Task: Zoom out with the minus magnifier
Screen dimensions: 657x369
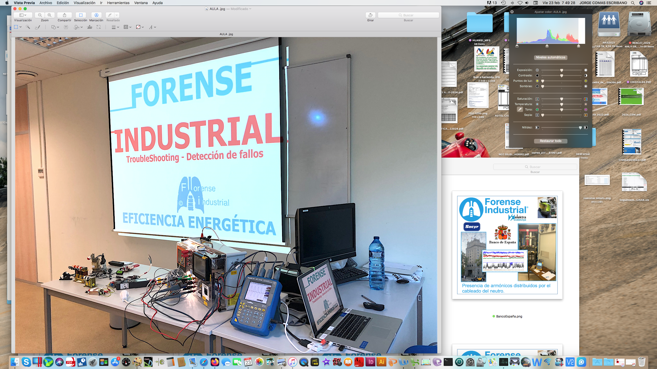Action: (x=40, y=15)
